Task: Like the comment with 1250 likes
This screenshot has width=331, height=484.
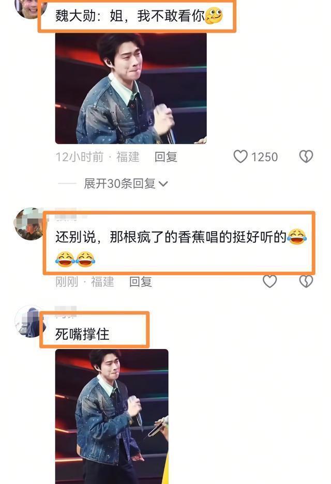Action: click(240, 157)
